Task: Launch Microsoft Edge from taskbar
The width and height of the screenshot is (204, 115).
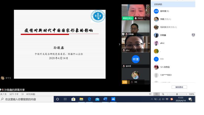Action: click(89, 99)
